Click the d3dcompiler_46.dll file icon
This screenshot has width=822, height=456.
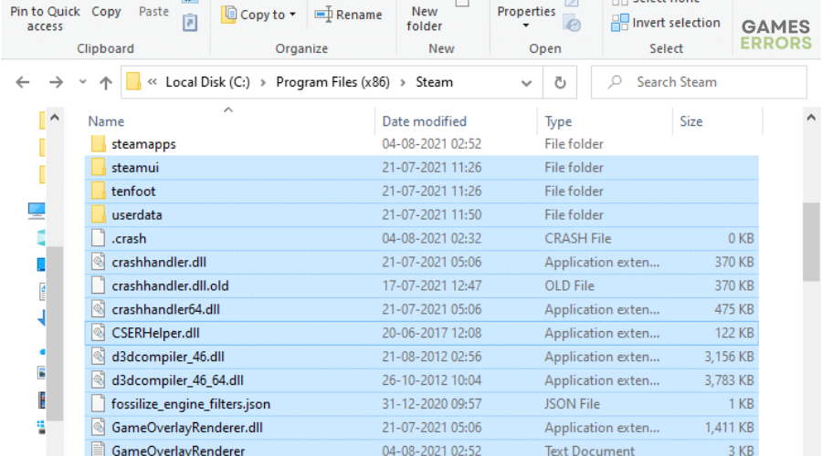click(x=98, y=356)
